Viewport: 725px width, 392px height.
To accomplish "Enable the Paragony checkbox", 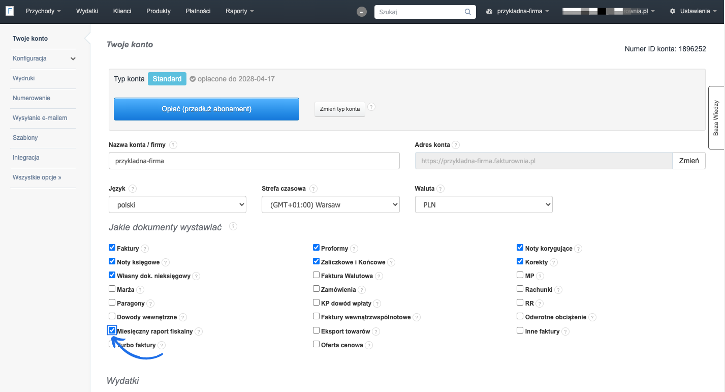I will pos(112,303).
